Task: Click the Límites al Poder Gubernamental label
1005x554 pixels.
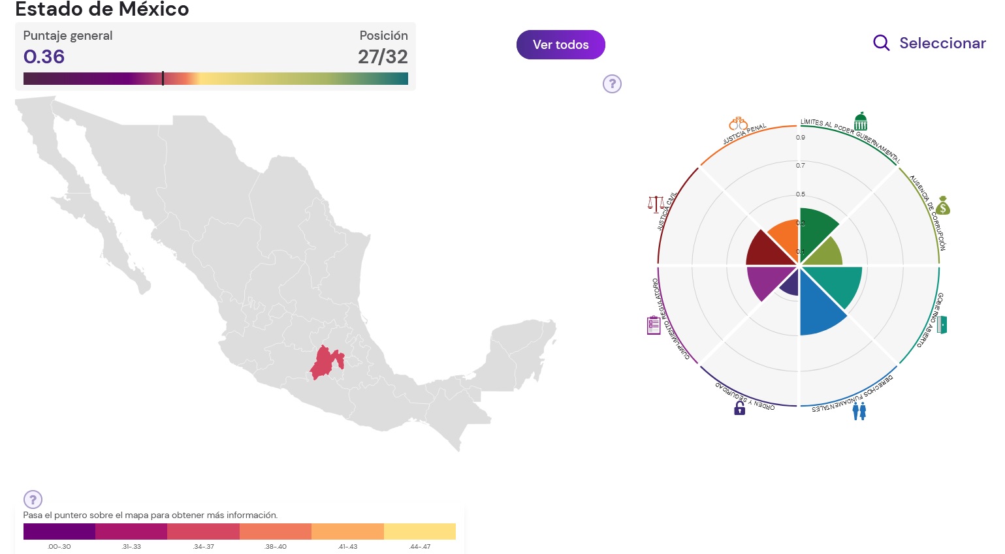Action: tap(851, 140)
